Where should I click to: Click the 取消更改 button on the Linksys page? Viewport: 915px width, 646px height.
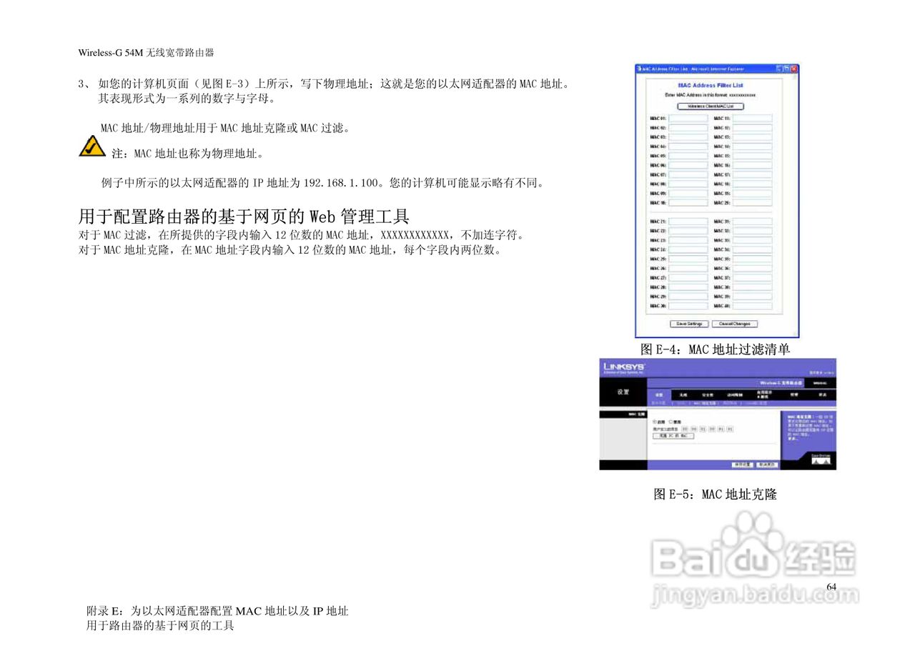click(768, 464)
